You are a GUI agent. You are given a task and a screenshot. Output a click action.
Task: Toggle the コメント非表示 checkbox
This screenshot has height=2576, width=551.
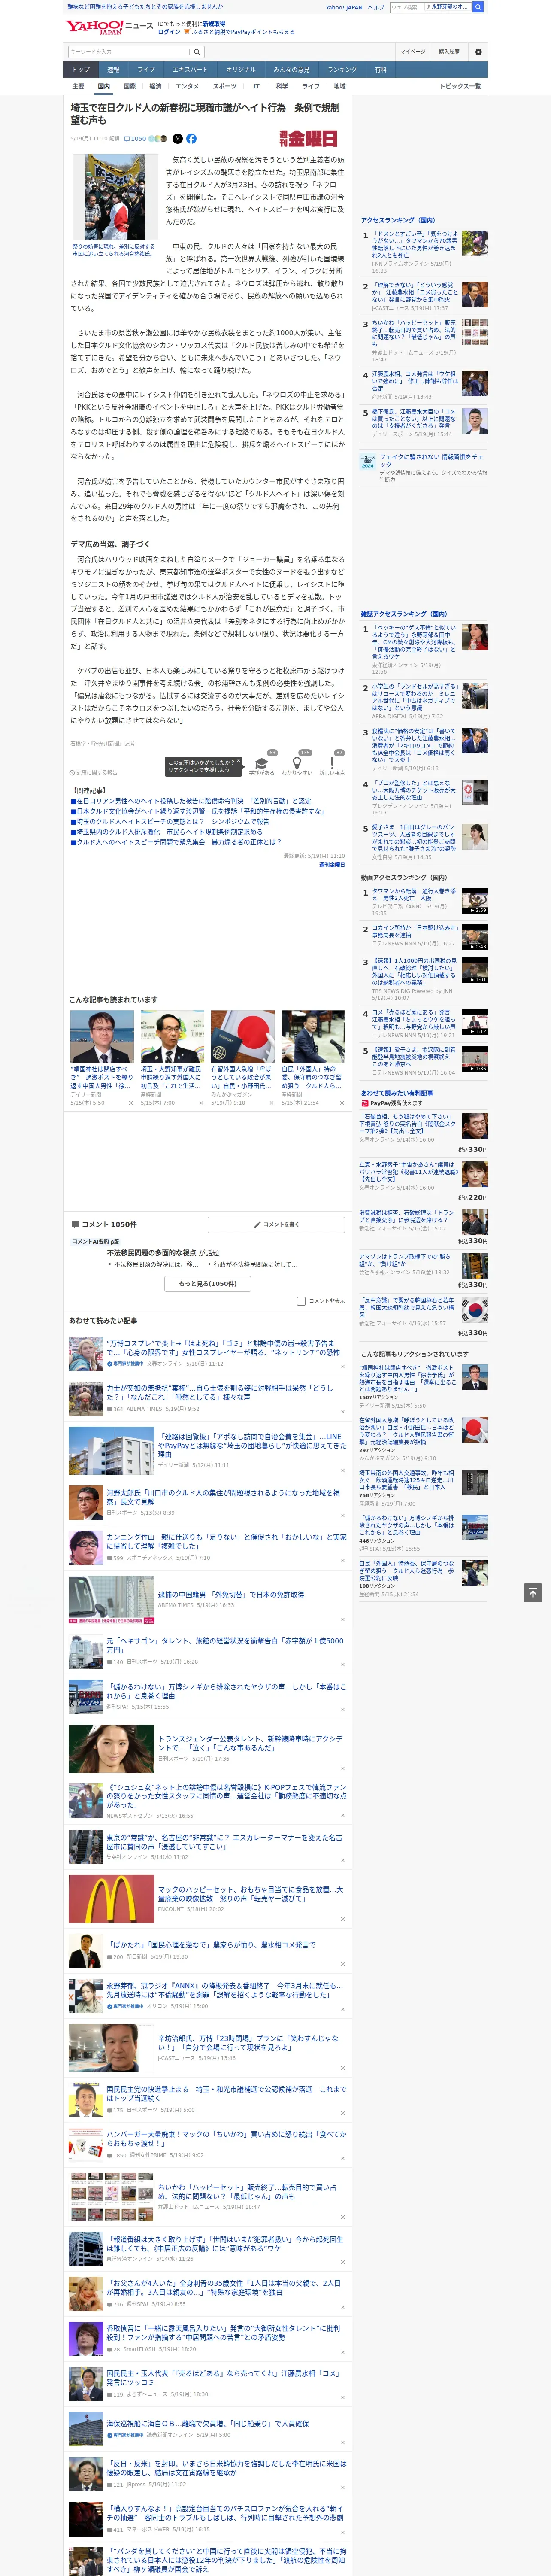[x=301, y=1301]
